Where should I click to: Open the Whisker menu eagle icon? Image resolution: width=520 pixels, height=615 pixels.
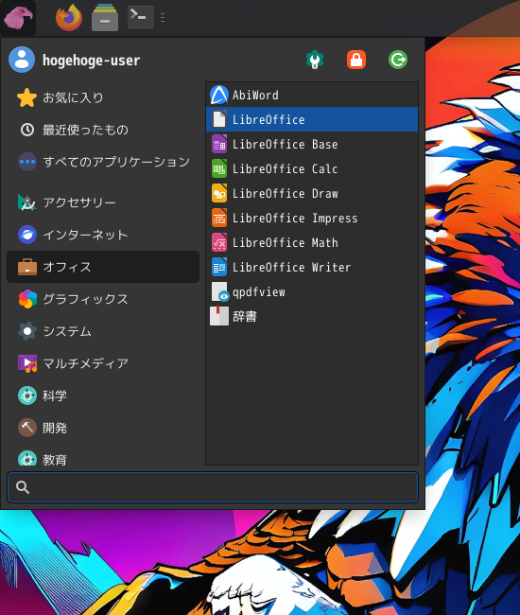[18, 18]
